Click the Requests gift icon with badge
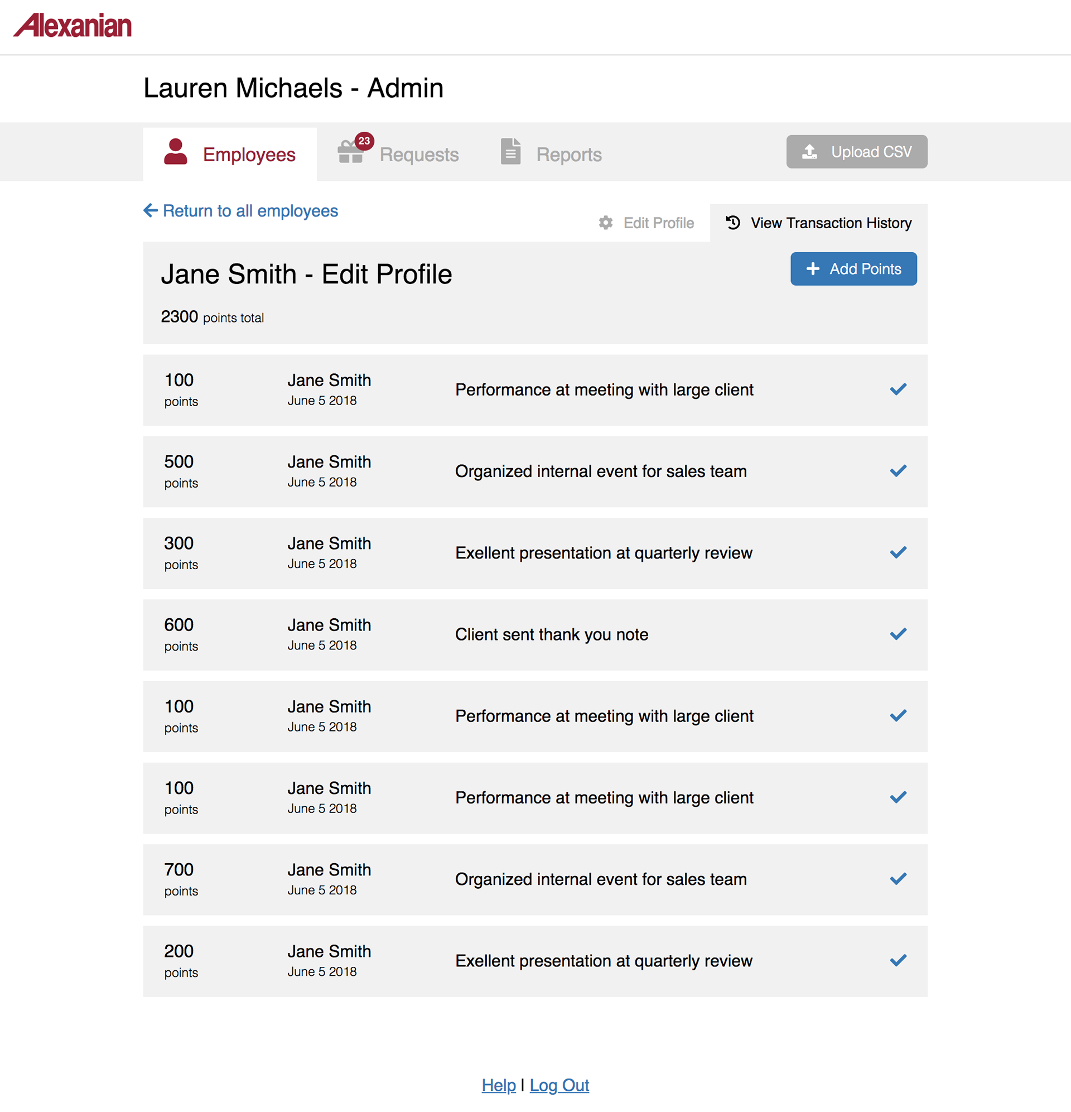 tap(355, 148)
